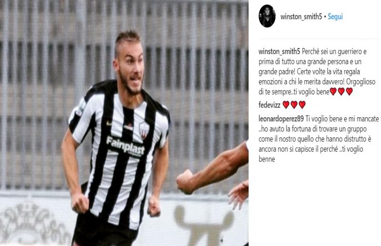This screenshot has width=381, height=246.
Task: Click the first heart in the fedevizz comment
Action: [286, 104]
